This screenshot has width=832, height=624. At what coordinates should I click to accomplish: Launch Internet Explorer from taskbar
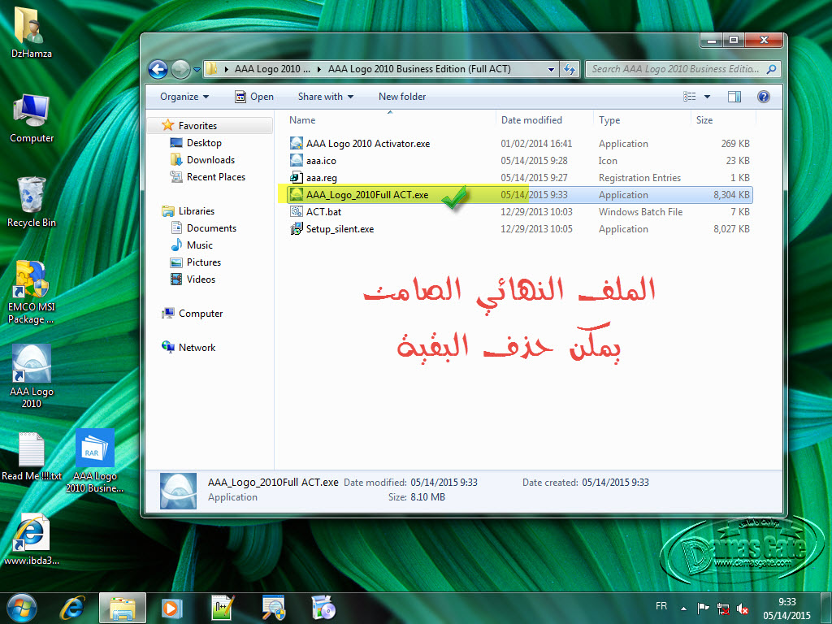(72, 608)
